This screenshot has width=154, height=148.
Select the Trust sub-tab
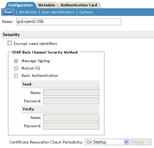click(8, 12)
